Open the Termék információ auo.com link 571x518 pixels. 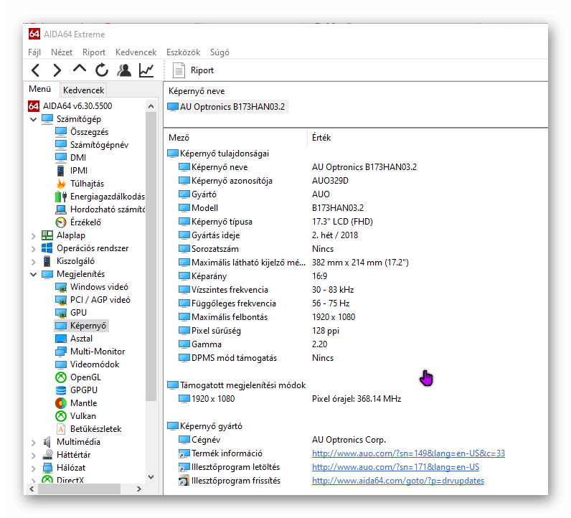click(x=408, y=453)
